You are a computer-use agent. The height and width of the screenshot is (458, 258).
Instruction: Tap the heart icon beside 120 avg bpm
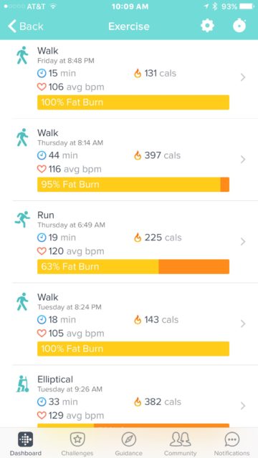click(x=42, y=251)
